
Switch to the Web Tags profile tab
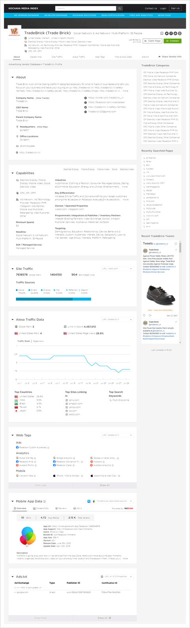[100, 57]
